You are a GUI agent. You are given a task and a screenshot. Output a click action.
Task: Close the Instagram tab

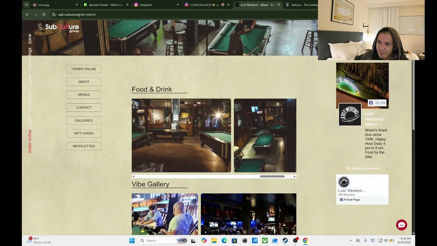[178, 5]
